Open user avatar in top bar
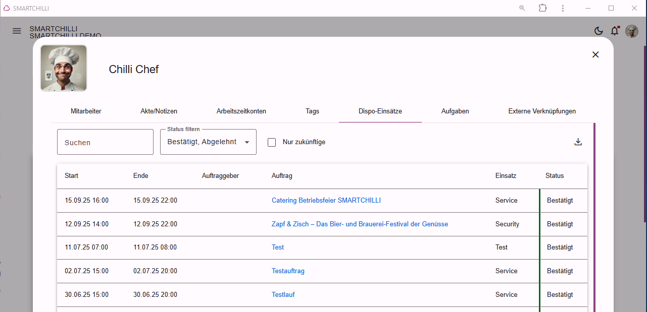647x312 pixels. pos(632,31)
